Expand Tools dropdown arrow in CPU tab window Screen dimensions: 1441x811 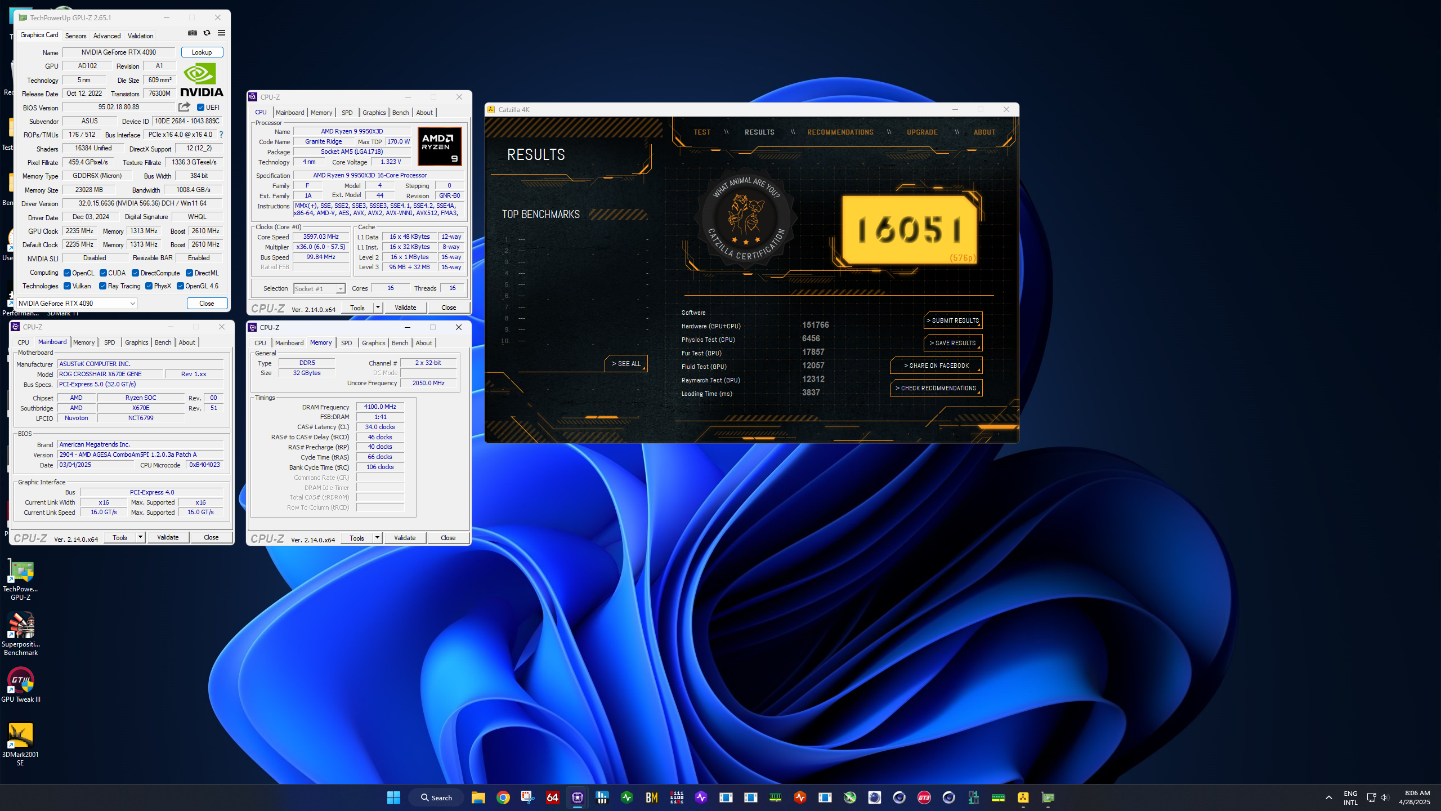coord(378,308)
